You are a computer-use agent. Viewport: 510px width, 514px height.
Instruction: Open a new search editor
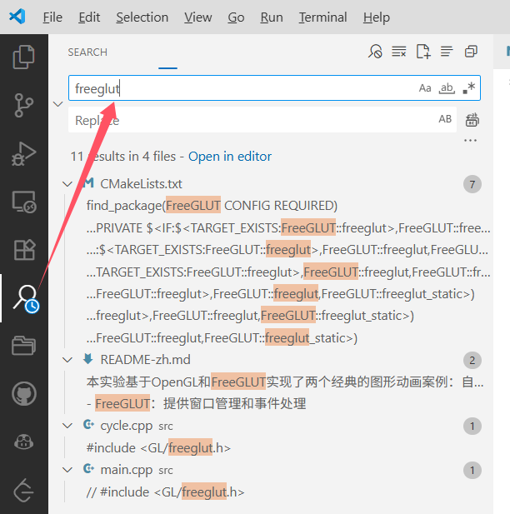423,52
